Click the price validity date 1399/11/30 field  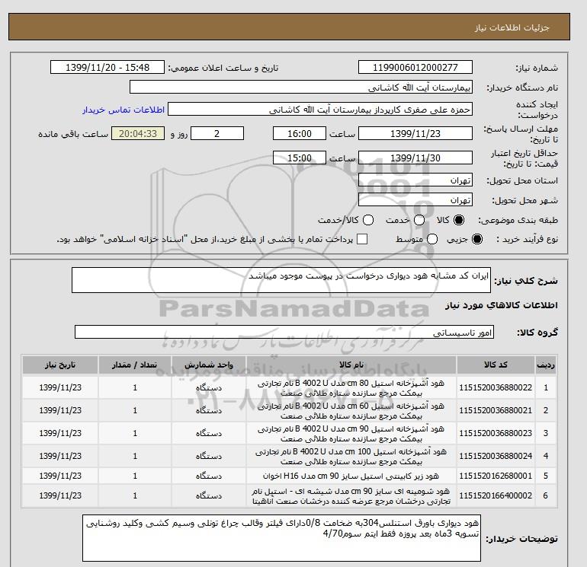[415, 158]
